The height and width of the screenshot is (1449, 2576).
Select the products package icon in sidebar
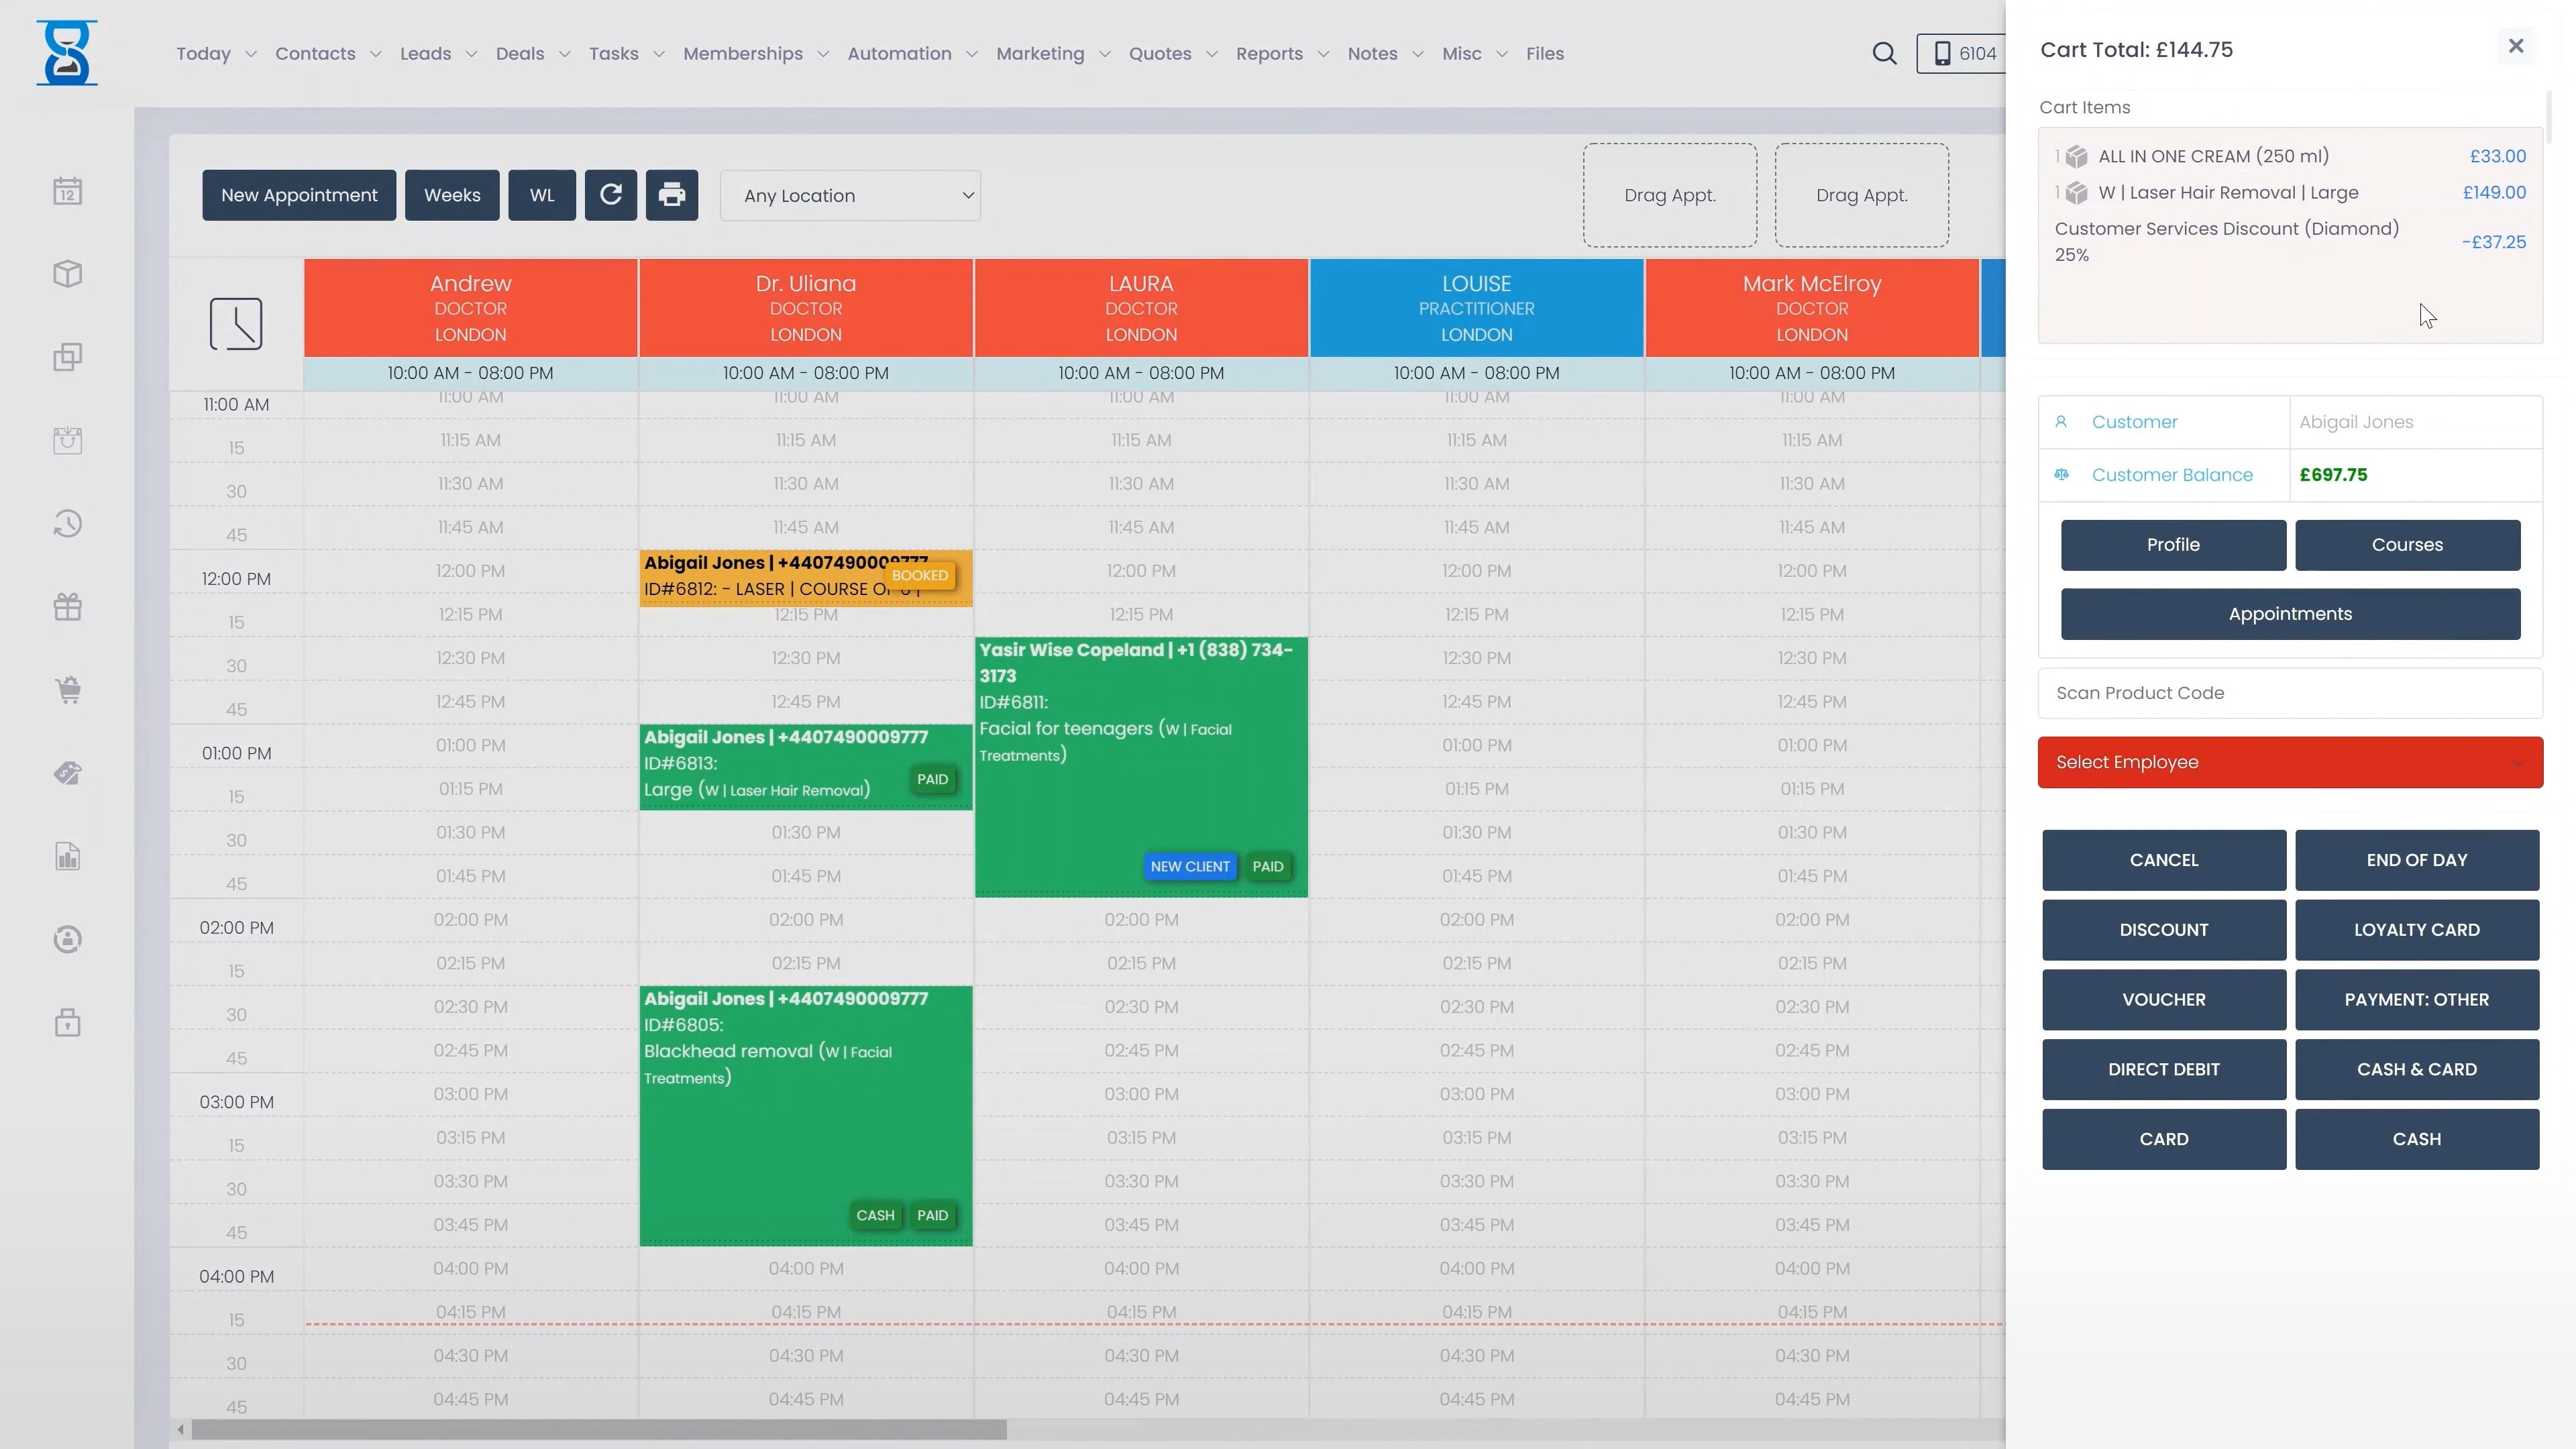[67, 273]
